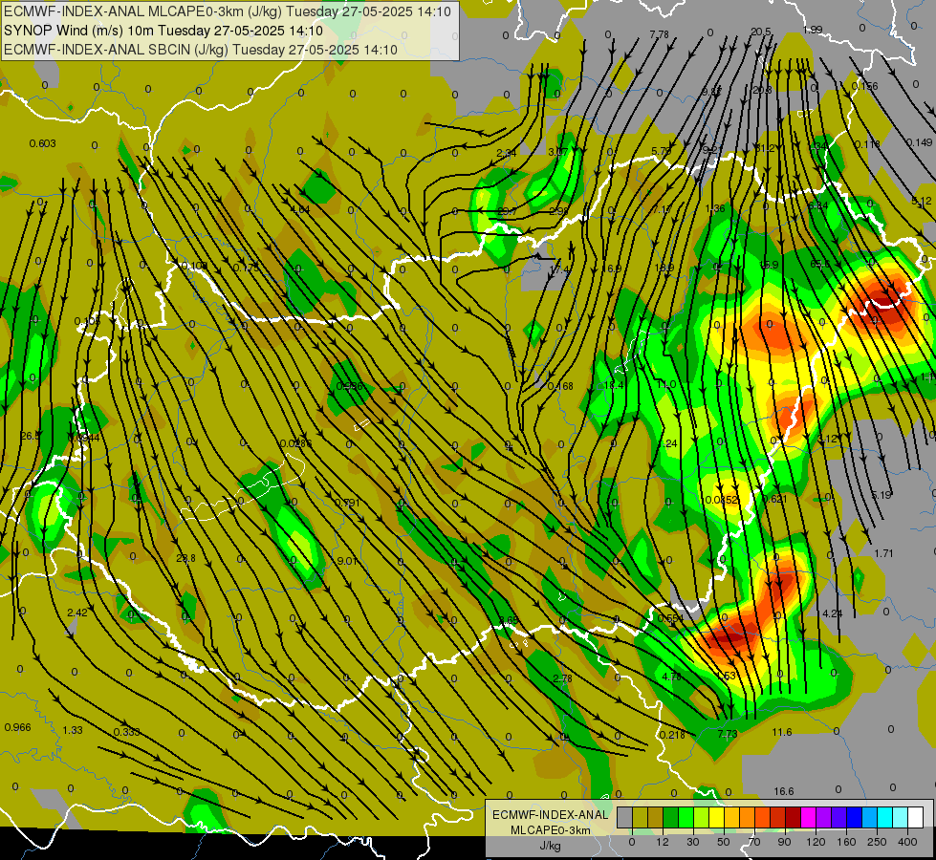Viewport: 936px width, 860px height.
Task: Click the J/kg unit label in legend
Action: [550, 845]
